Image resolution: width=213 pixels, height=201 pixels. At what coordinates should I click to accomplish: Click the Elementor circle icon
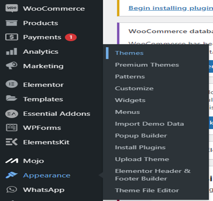11,84
